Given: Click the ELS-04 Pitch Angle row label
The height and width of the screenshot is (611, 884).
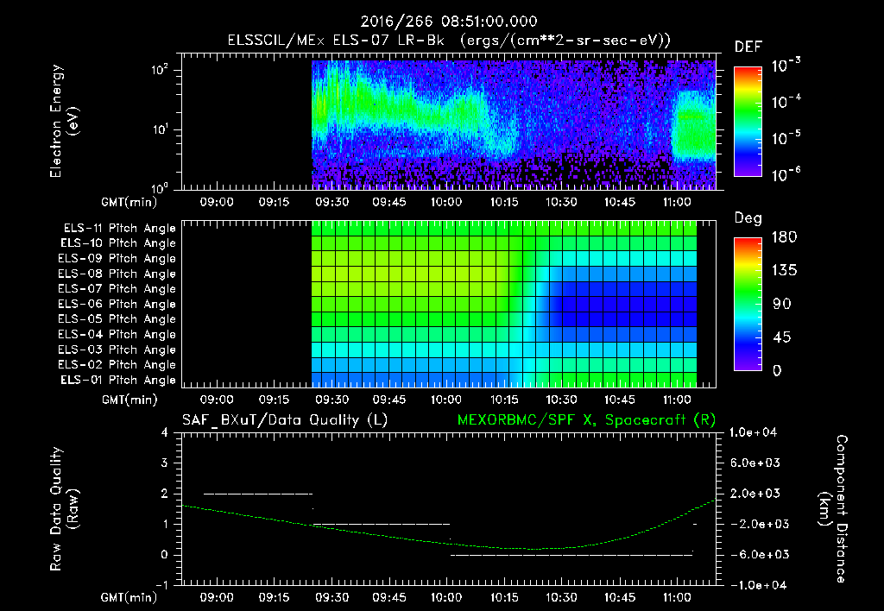Looking at the screenshot, I should tap(117, 335).
